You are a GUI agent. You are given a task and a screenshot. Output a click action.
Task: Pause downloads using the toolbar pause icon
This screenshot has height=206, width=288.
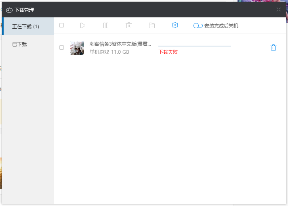point(106,25)
